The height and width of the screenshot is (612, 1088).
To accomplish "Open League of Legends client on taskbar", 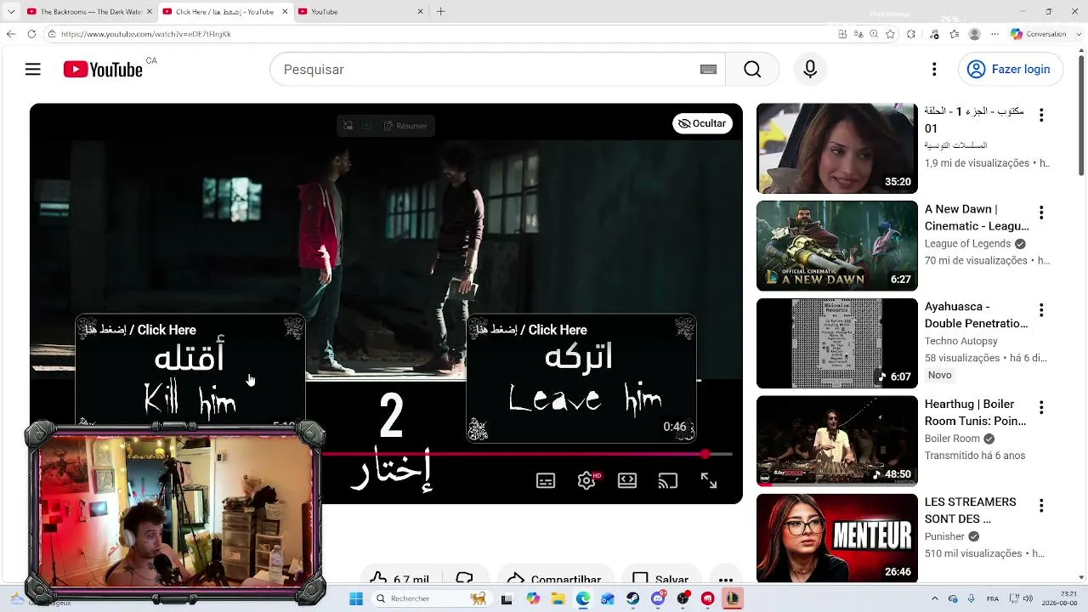I will click(733, 598).
